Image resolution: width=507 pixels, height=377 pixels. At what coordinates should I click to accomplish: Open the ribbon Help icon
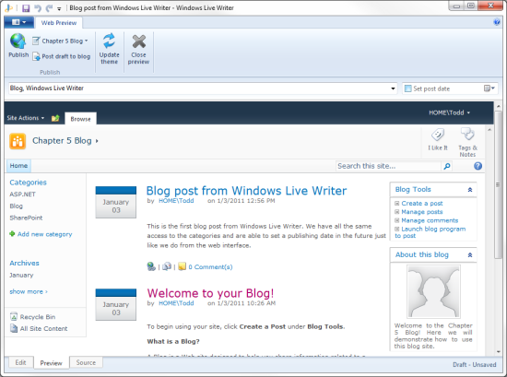point(497,22)
